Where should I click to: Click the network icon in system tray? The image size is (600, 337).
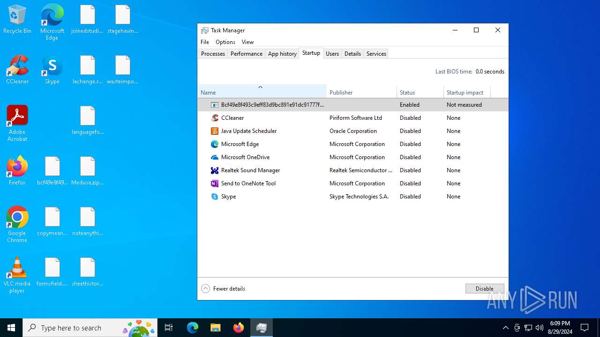pyautogui.click(x=528, y=328)
